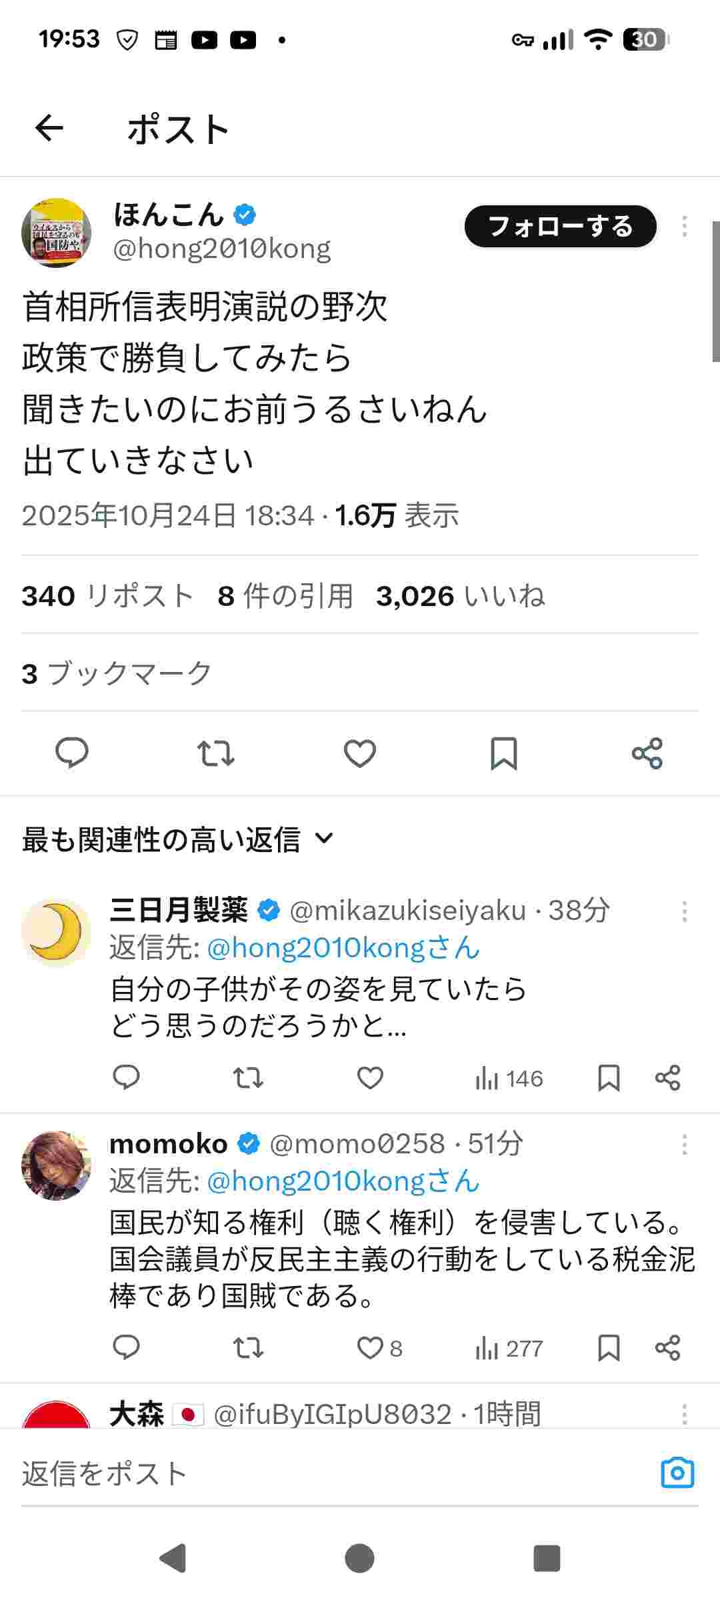The height and width of the screenshot is (1600, 720).
Task: Open more options on momoko's reply
Action: pyautogui.click(x=685, y=1145)
